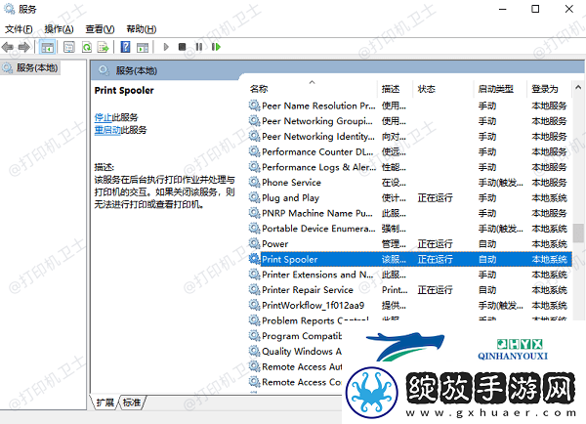
Task: Click the Export list toolbar icon
Action: pos(104,47)
